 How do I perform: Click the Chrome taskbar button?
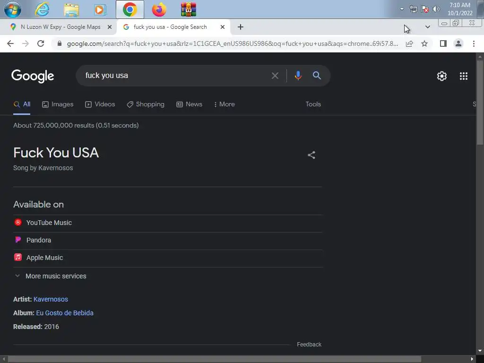click(130, 9)
